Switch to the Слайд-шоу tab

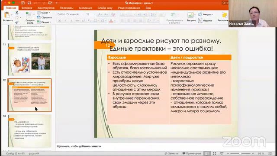coord(105,8)
